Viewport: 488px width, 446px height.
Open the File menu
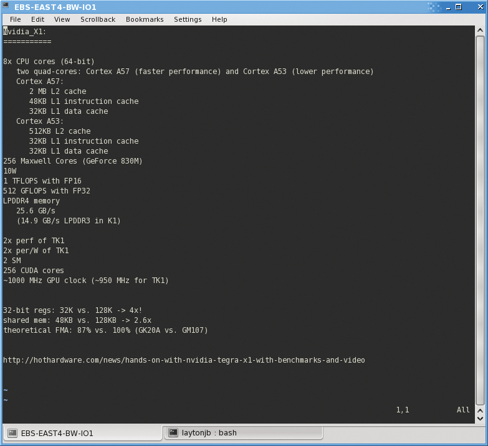coord(15,19)
